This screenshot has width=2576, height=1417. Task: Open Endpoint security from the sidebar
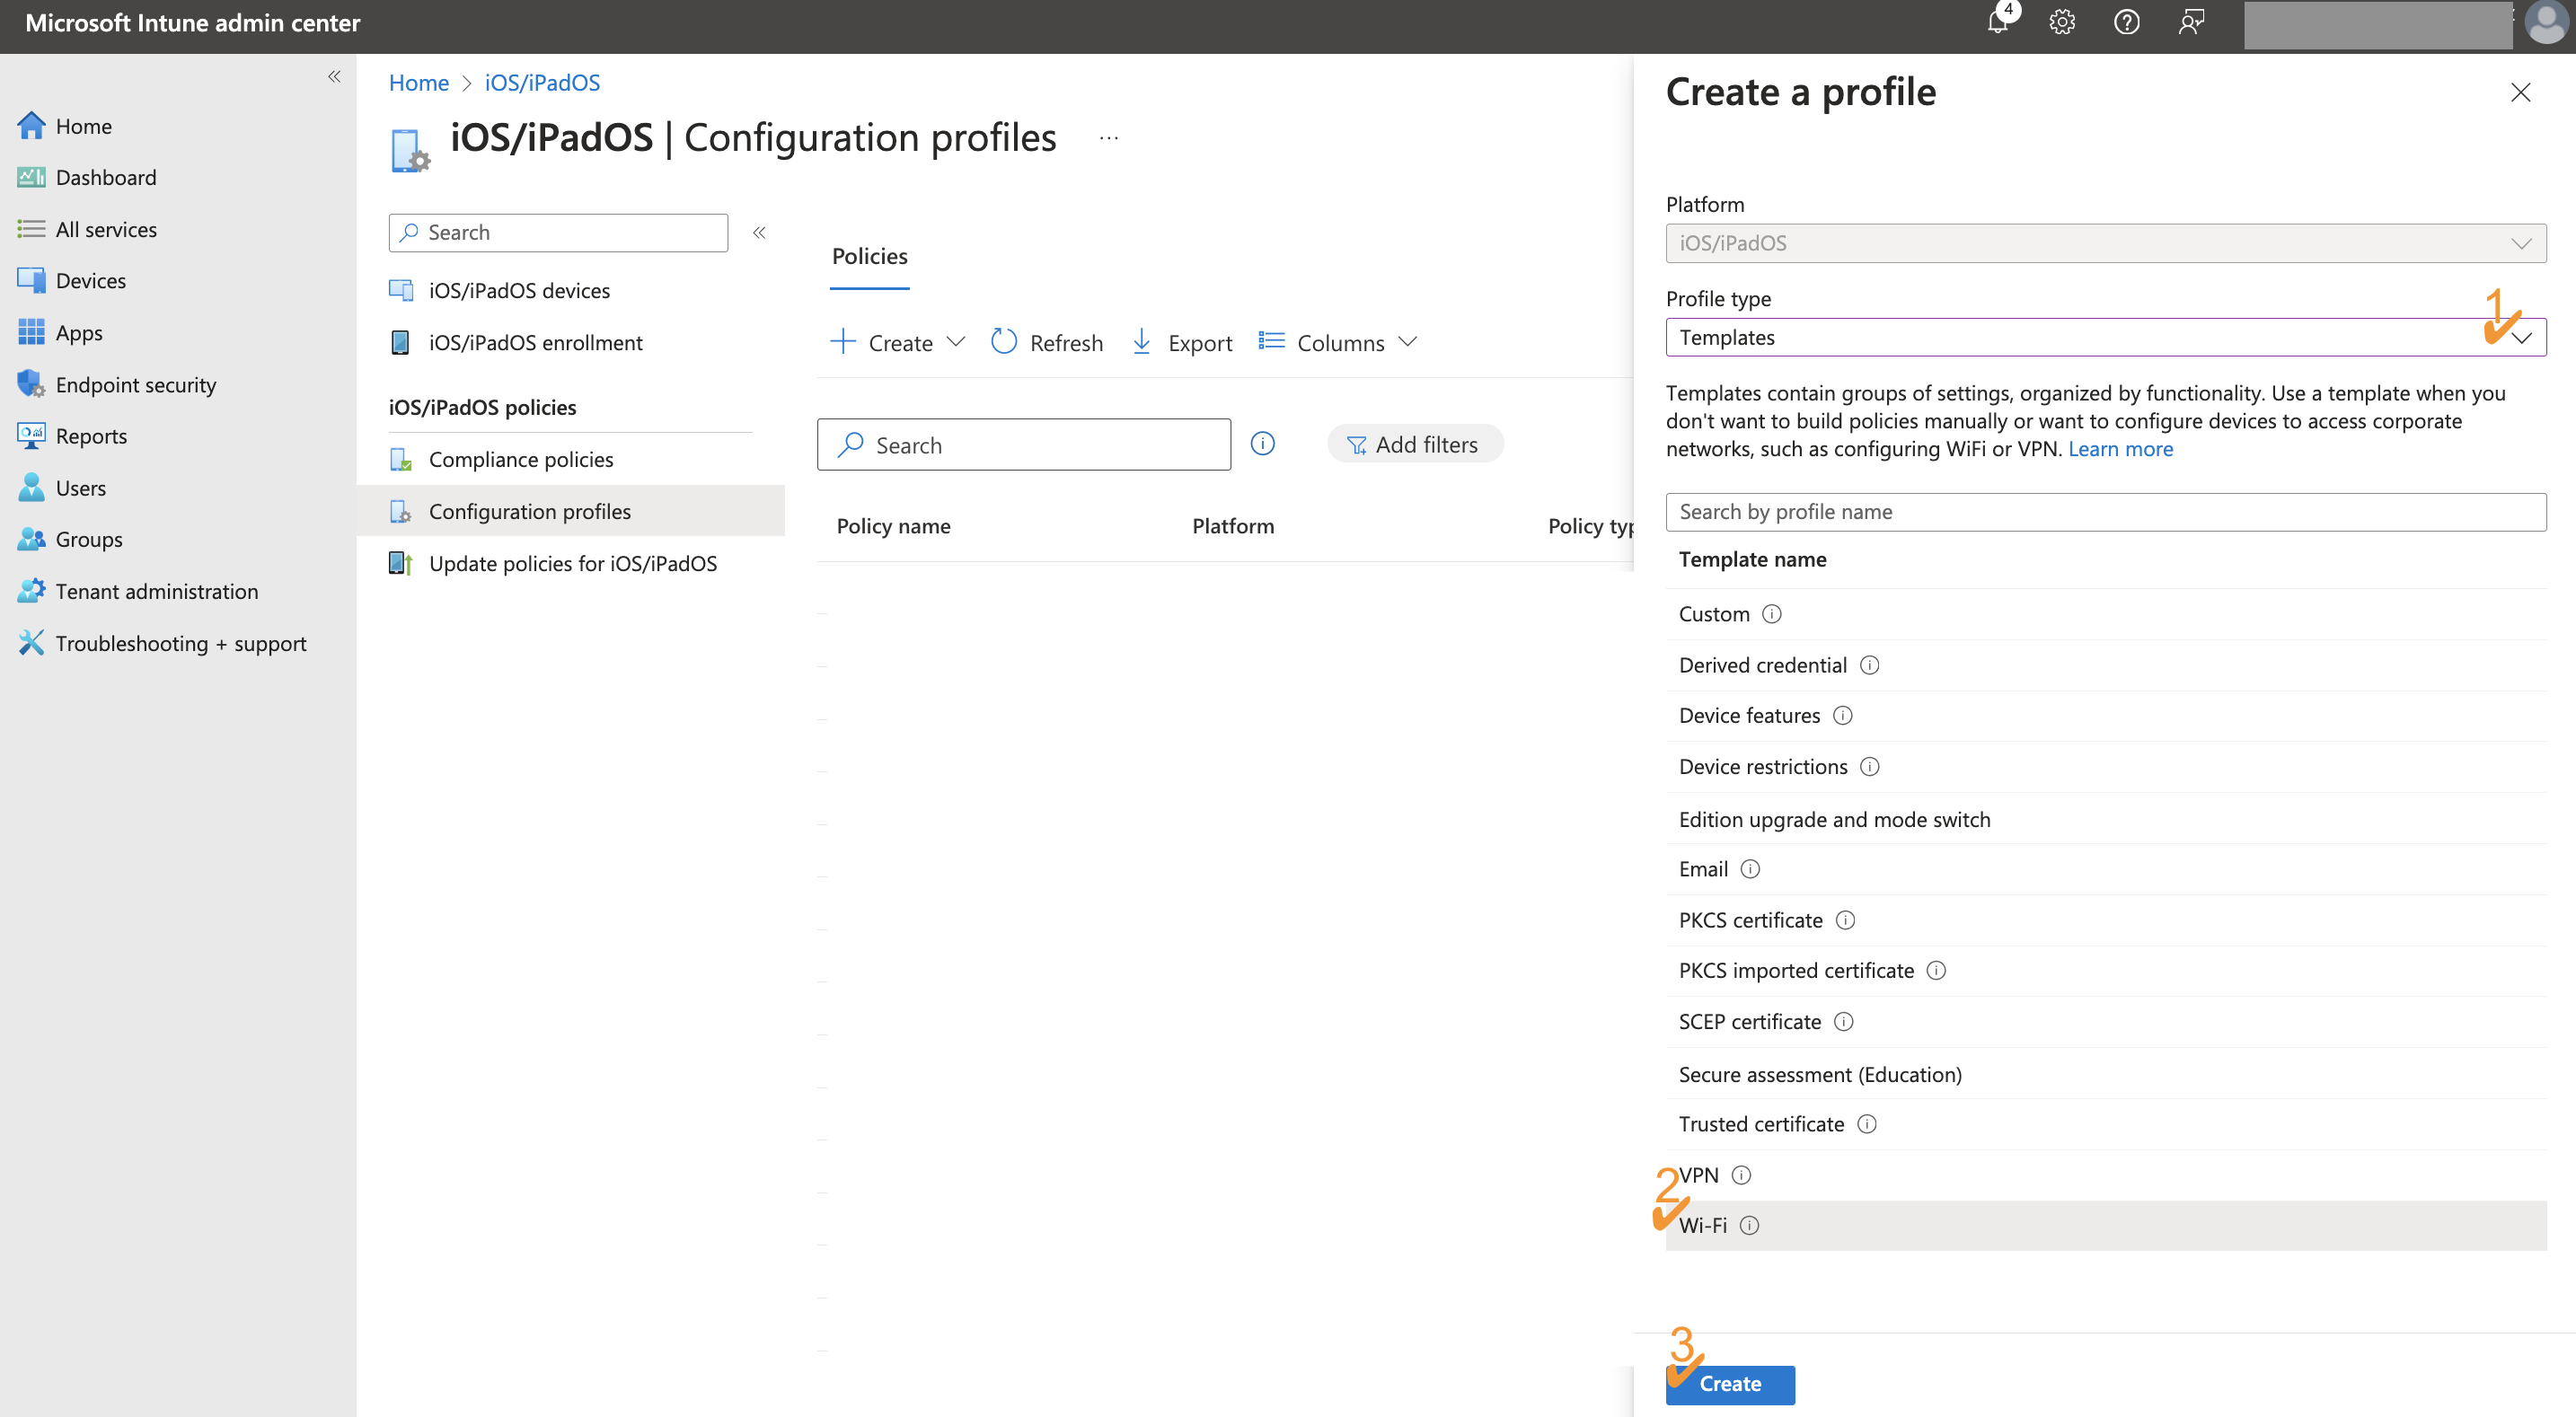click(136, 384)
